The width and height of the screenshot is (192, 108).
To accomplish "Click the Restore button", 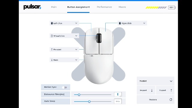I will pyautogui.click(x=155, y=100).
